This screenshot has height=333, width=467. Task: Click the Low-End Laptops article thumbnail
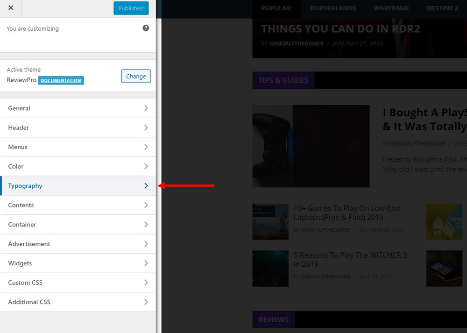tap(270, 221)
